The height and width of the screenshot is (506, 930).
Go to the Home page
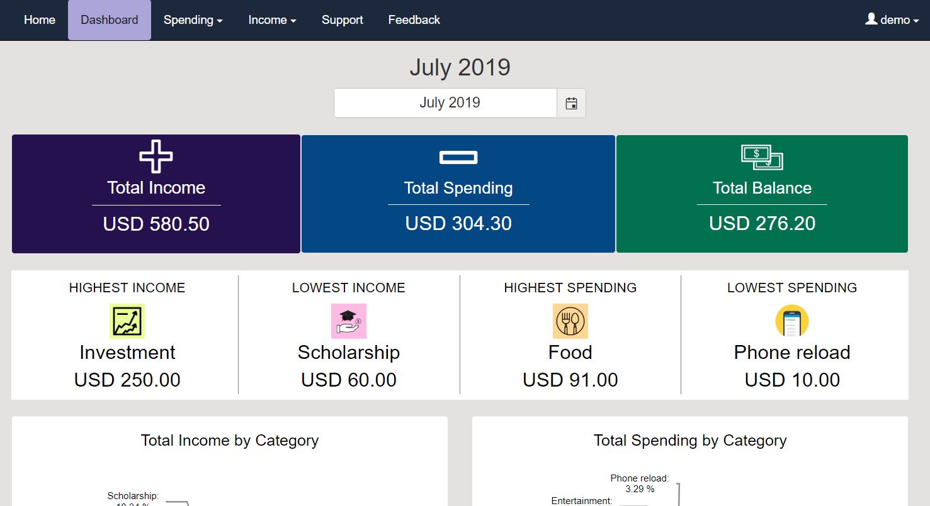pyautogui.click(x=40, y=20)
